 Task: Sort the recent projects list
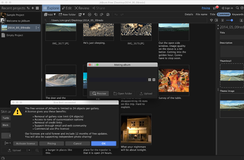pos(28,8)
